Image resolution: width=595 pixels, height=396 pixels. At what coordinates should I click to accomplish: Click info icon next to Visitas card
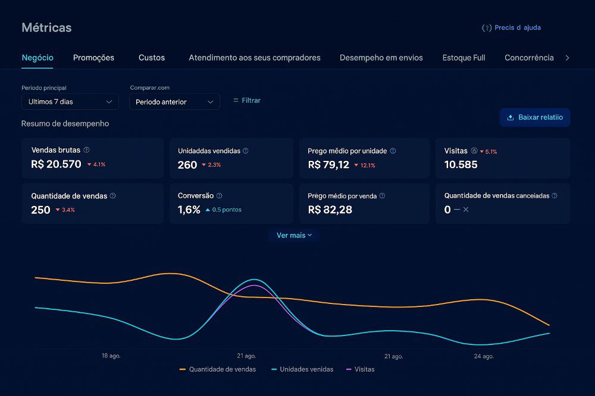(x=474, y=151)
